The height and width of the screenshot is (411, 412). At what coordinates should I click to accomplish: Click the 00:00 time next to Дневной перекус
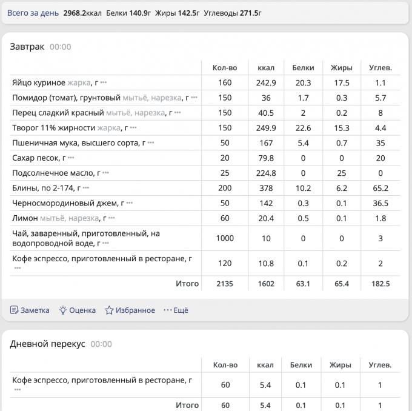[101, 344]
